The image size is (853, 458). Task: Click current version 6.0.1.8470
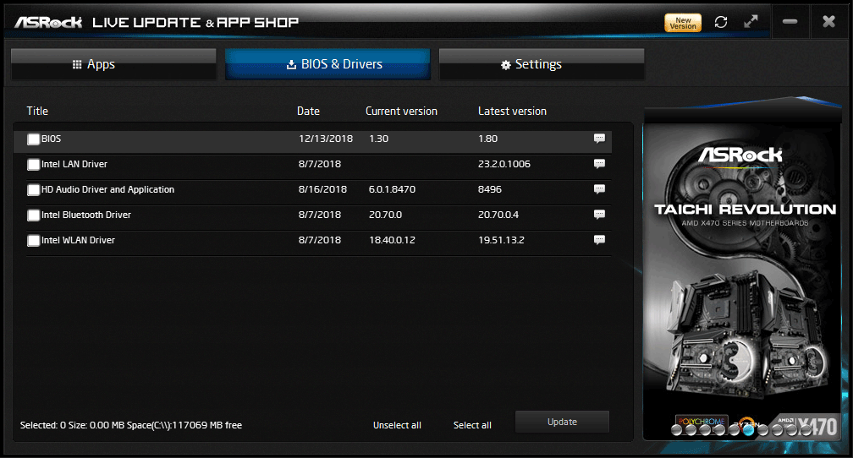tap(393, 189)
